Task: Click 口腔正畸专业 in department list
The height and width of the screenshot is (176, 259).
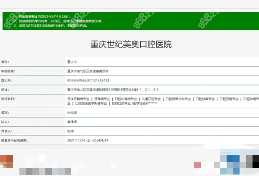Action: coord(229,99)
